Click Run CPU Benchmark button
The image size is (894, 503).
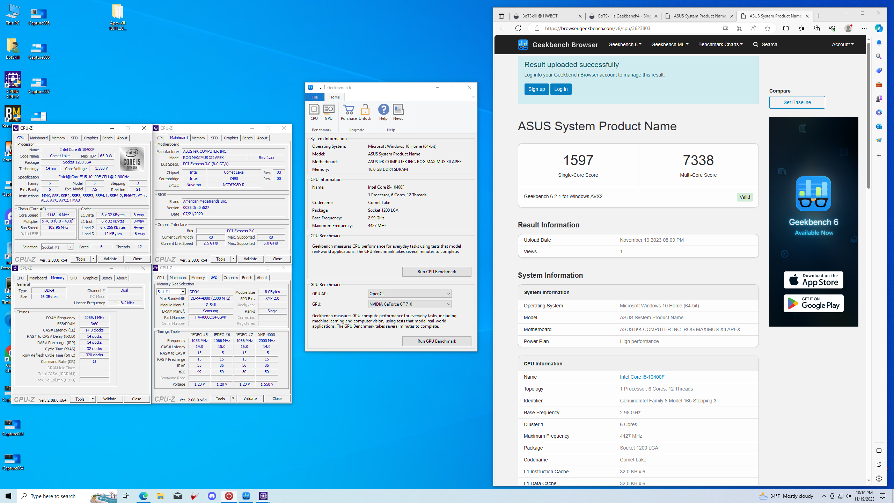pyautogui.click(x=437, y=272)
